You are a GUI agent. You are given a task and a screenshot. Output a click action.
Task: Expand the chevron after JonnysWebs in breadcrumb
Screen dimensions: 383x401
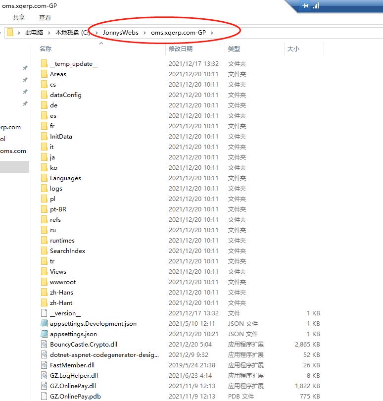point(144,33)
